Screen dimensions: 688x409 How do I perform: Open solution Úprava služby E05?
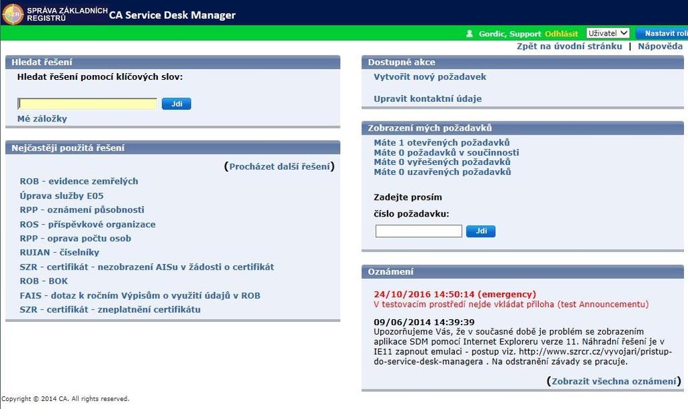[x=61, y=196]
